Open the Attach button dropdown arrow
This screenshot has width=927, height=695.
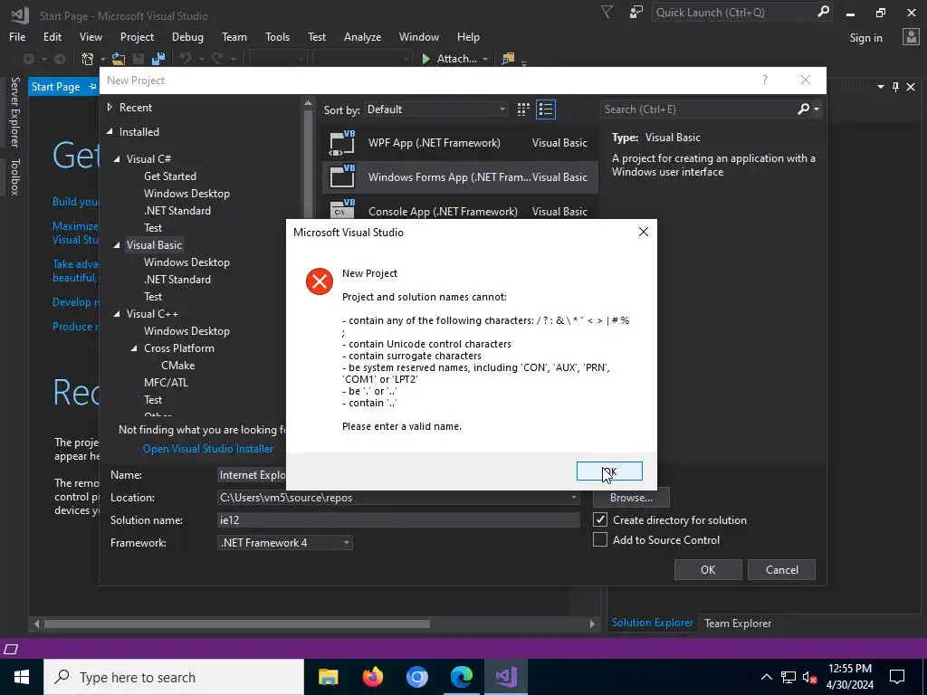[485, 59]
